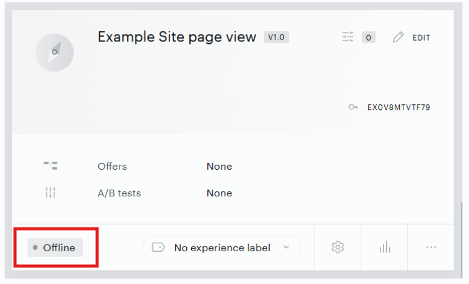Click the tag label icon

click(158, 248)
